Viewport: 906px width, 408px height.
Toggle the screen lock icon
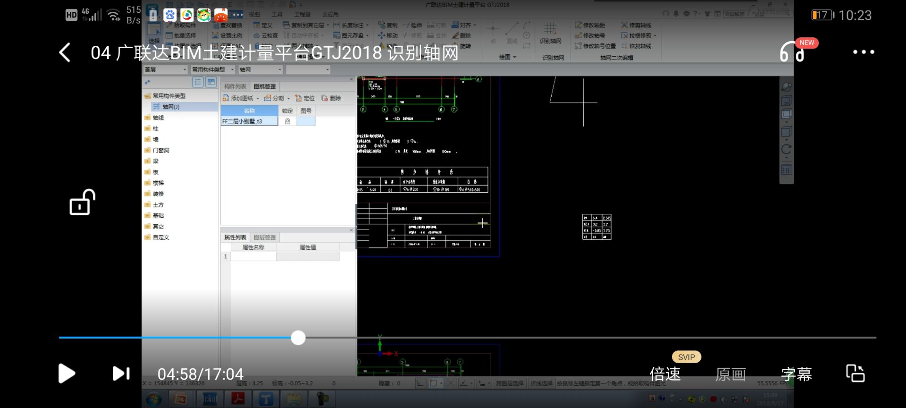click(82, 202)
